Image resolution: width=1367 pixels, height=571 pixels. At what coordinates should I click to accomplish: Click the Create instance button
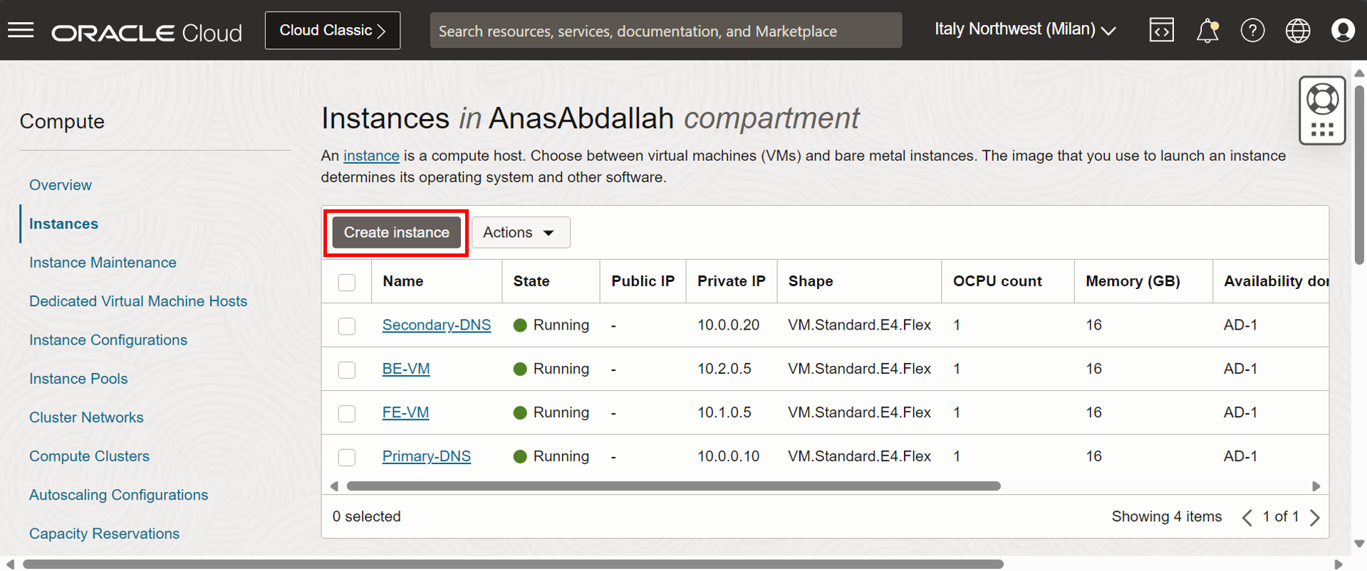396,232
